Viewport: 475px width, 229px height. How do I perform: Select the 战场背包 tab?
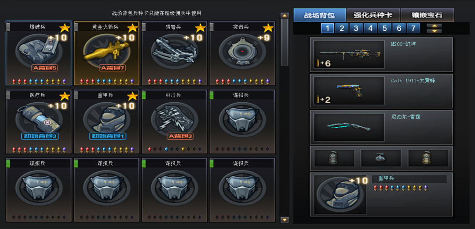[320, 15]
